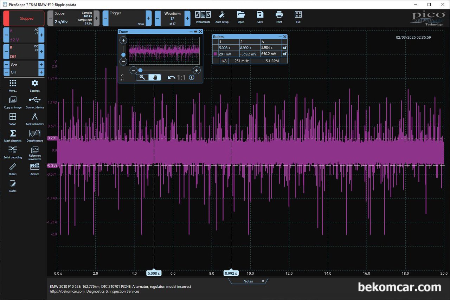This screenshot has width=450, height=300.
Task: Click horizontal zoom slider handle
Action: pos(140,70)
